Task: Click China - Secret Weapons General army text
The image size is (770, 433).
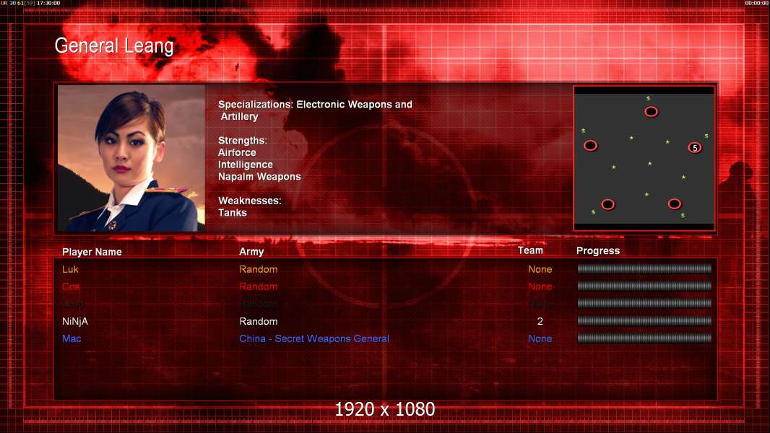Action: click(314, 338)
